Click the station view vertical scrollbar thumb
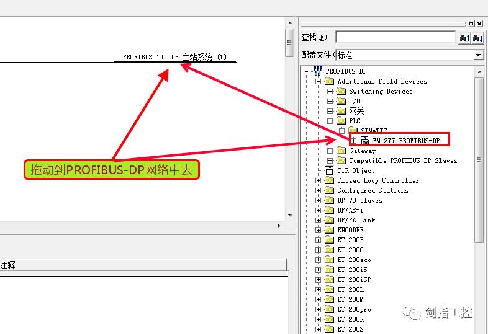Image resolution: width=488 pixels, height=334 pixels. point(289,43)
